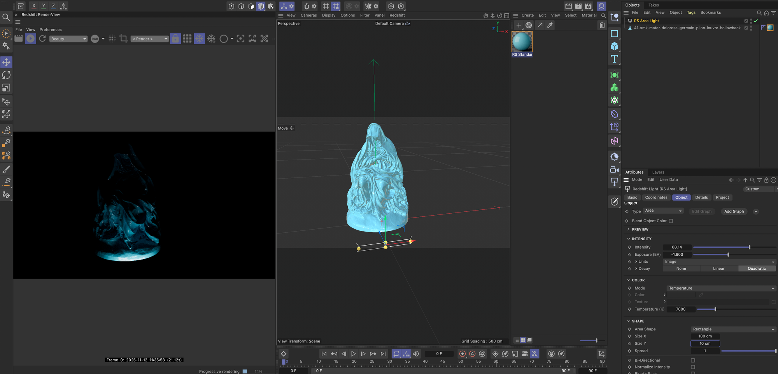Enable the Blend Object Color checkbox
The height and width of the screenshot is (374, 778).
[671, 221]
